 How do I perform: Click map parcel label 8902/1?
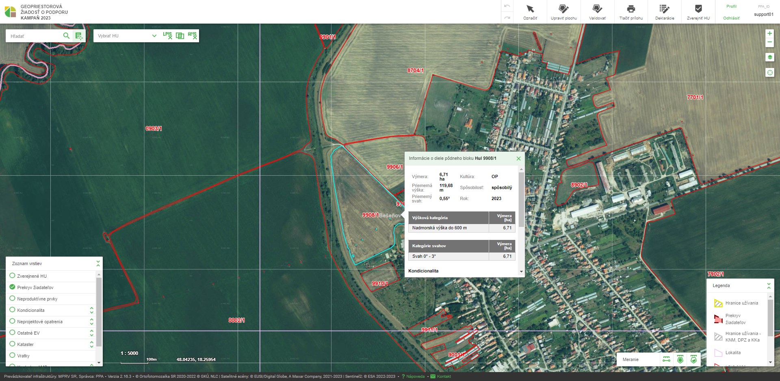(579, 185)
